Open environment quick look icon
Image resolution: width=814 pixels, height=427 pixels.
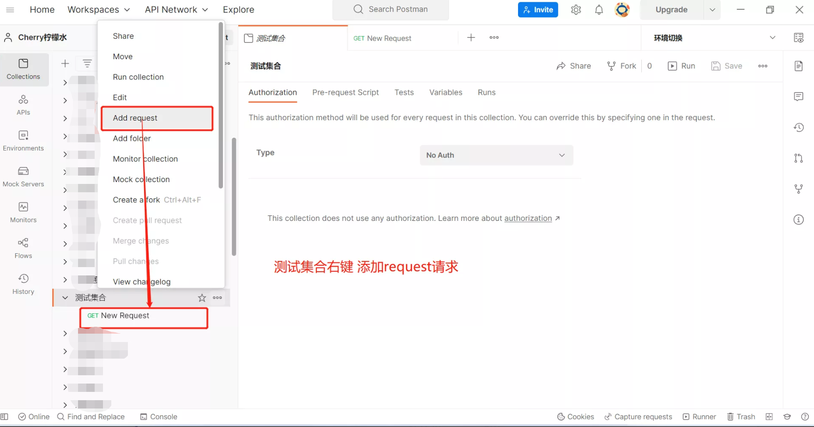click(x=798, y=38)
